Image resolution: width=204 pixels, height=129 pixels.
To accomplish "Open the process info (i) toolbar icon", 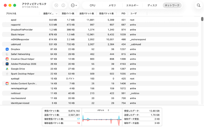I will click(63, 5).
